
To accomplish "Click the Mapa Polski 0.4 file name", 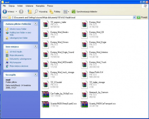I will (96, 72).
